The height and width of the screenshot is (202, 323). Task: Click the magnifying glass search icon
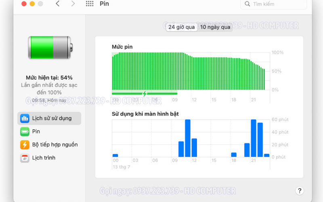(247, 4)
